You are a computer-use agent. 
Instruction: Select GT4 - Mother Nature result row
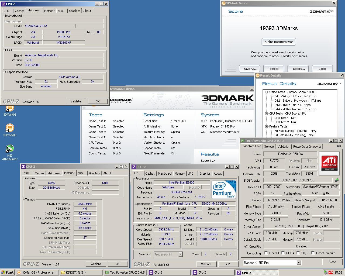(295, 109)
